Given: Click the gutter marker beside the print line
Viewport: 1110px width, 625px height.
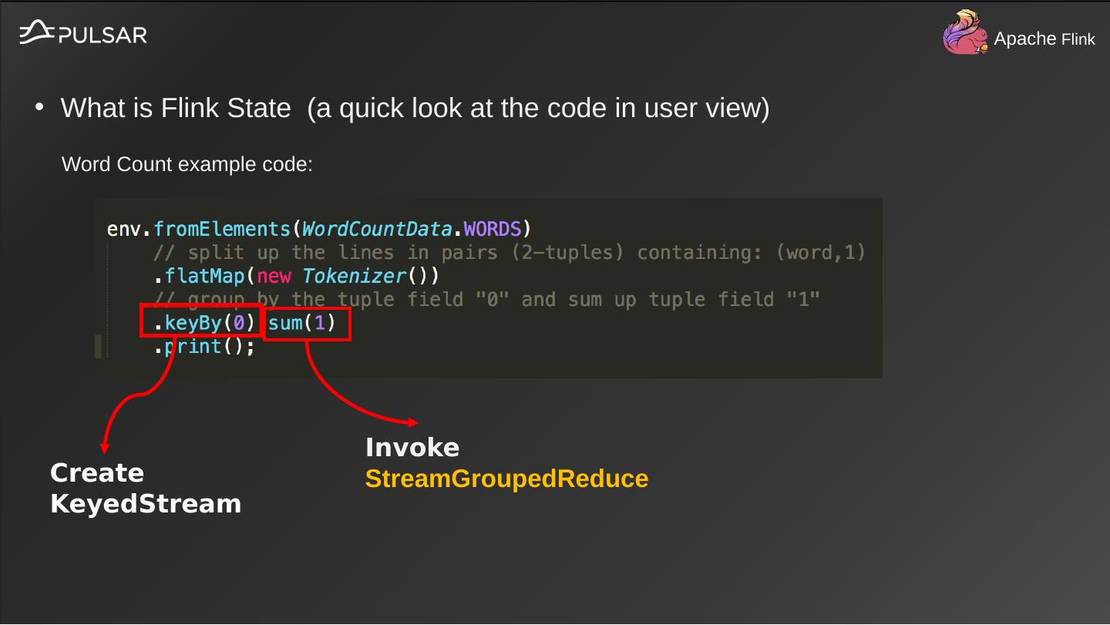Looking at the screenshot, I should coord(98,347).
